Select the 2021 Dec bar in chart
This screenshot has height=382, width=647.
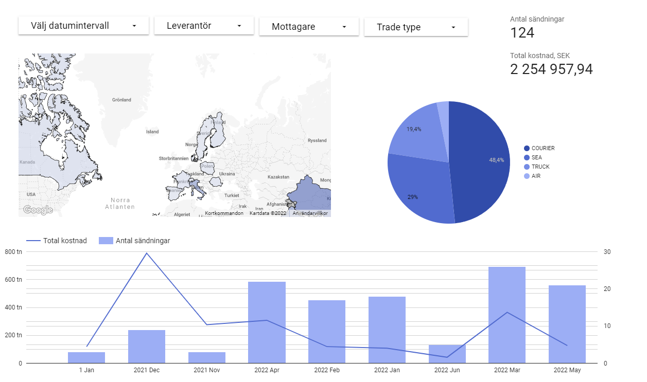click(147, 346)
